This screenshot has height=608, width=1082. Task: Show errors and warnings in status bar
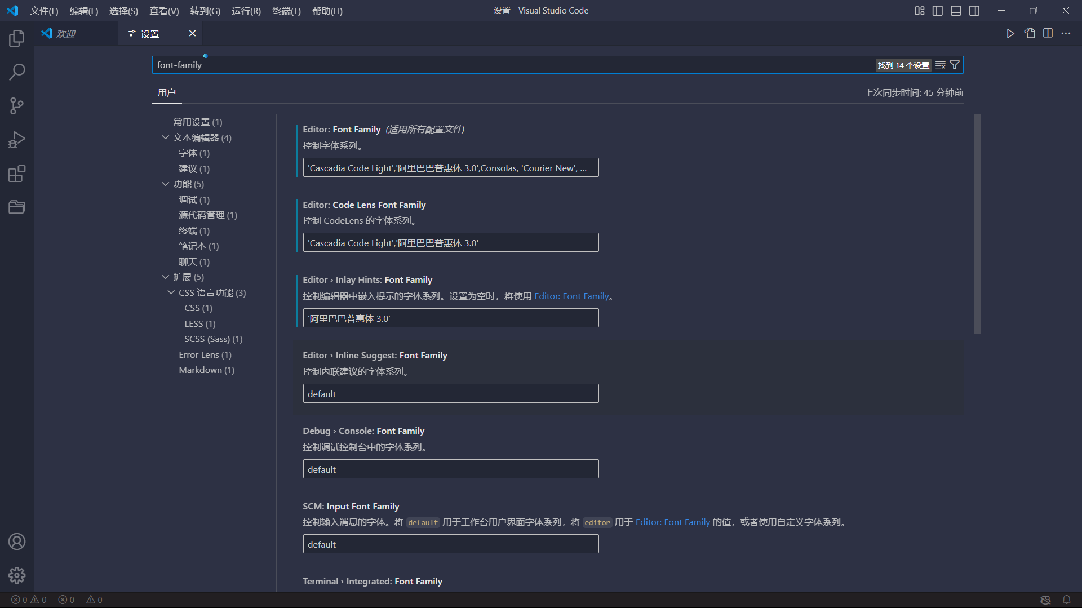click(29, 600)
